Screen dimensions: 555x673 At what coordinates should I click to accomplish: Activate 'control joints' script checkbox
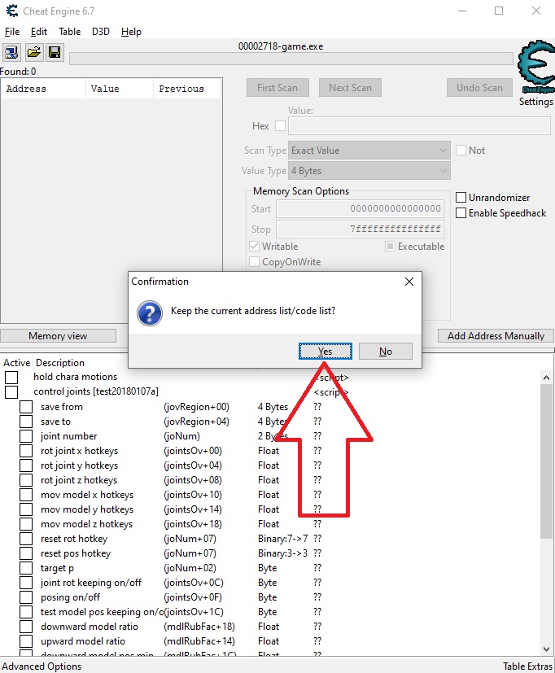click(x=11, y=392)
